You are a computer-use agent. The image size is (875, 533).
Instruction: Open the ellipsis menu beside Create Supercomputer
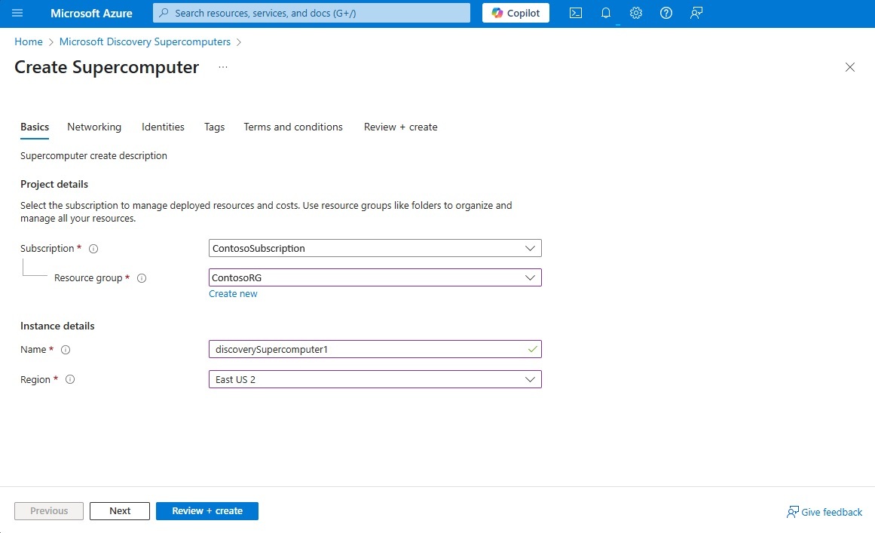[222, 67]
